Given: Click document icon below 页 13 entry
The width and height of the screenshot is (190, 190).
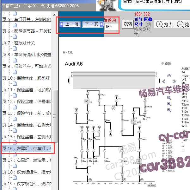Looking at the screenshot, I should 15,119.
